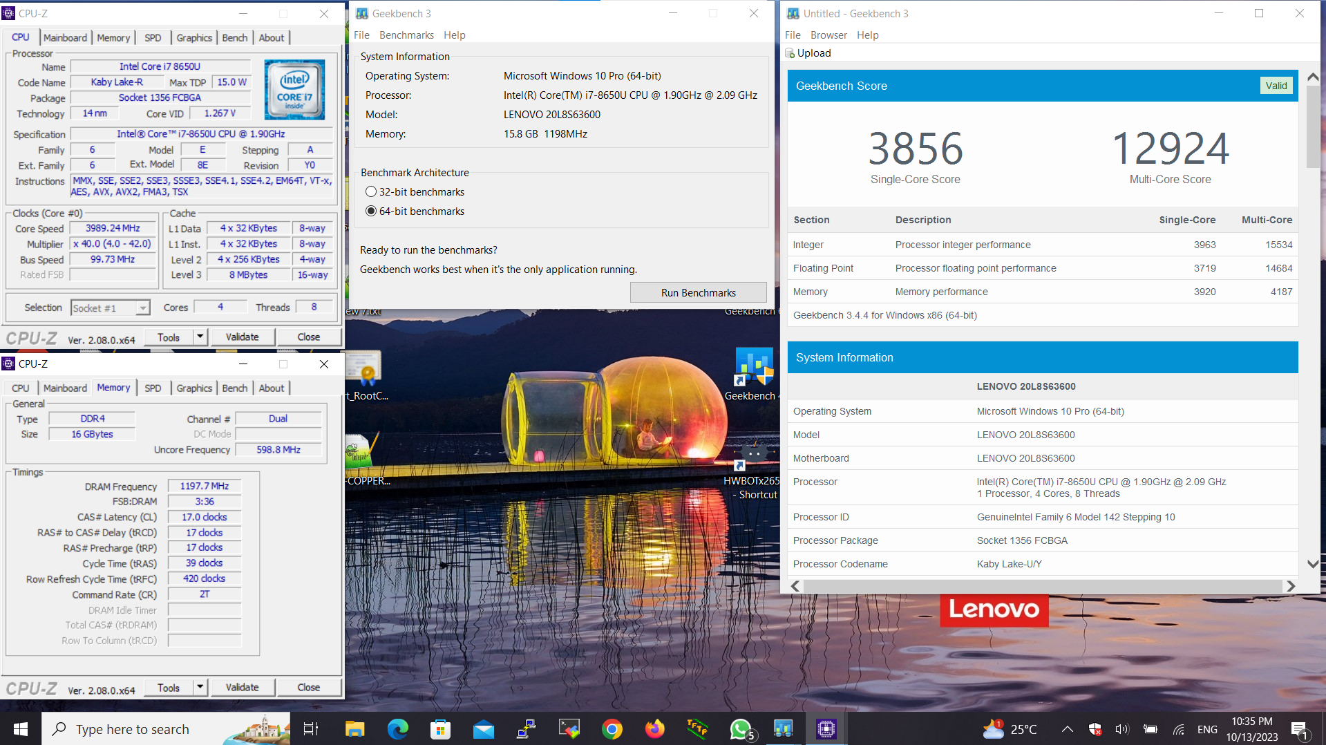Click the DRAM Frequency value 1197.7 MHz
1326x745 pixels.
(205, 486)
